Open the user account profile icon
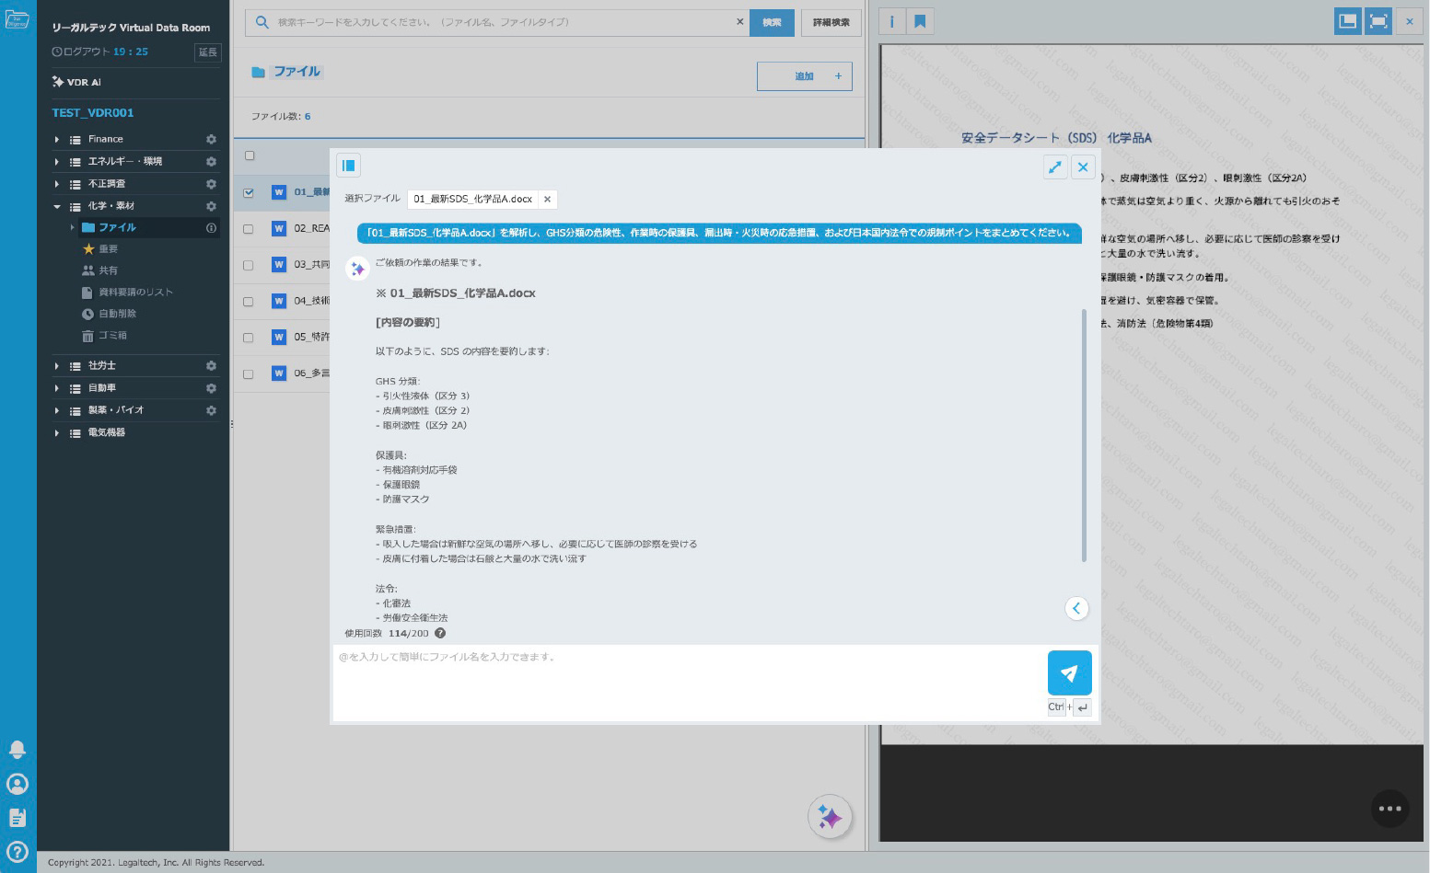The height and width of the screenshot is (873, 1430). coord(17,784)
